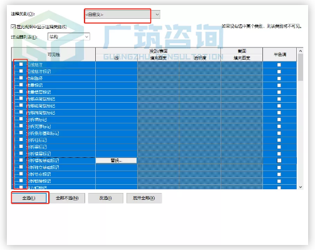The image size is (315, 250).
Task: Check visibility box for 分析楼板基础标记 row
Action: [21, 160]
